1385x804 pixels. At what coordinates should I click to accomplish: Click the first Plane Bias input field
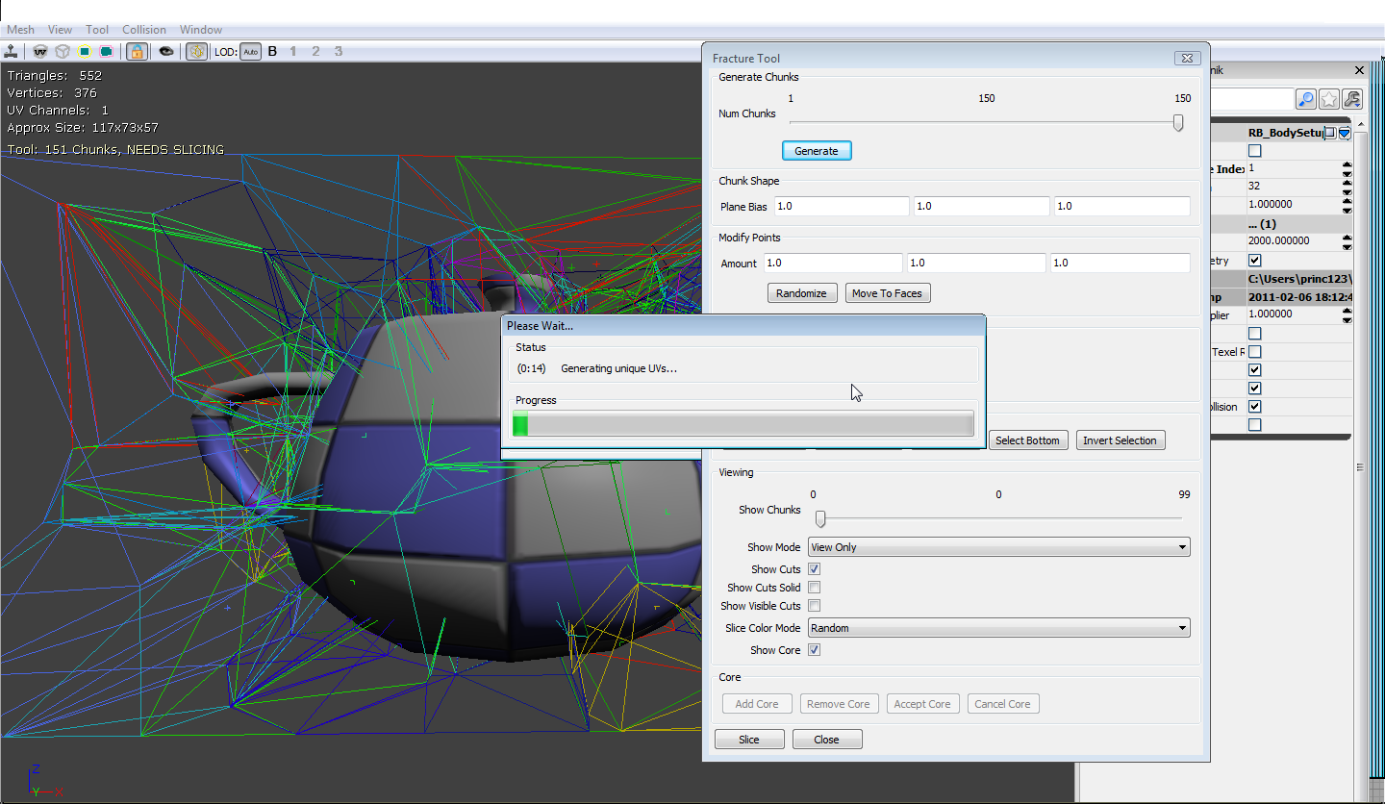(x=842, y=206)
